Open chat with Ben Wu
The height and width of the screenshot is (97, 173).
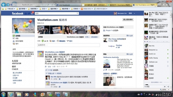(x=157, y=46)
